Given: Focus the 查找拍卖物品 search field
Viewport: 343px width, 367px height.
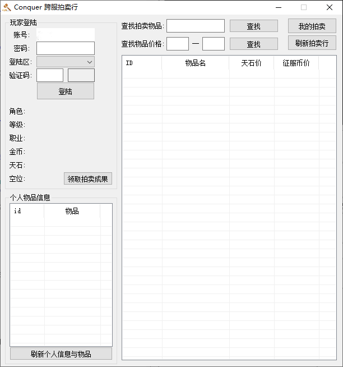Looking at the screenshot, I should [x=196, y=26].
